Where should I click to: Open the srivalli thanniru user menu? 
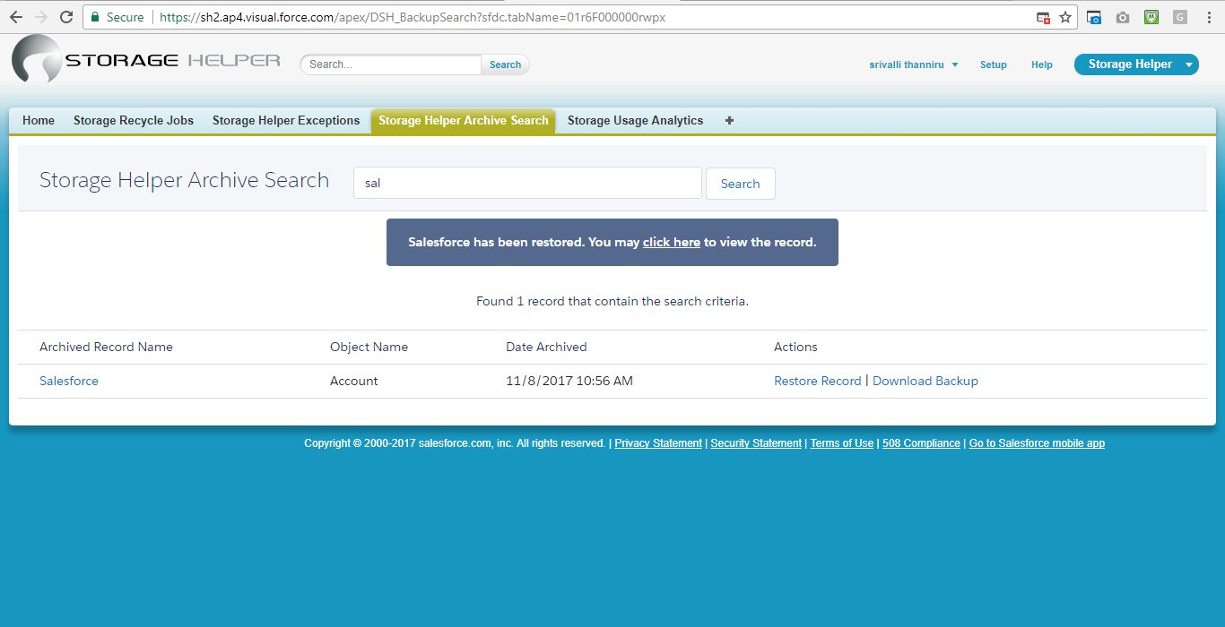coord(914,64)
